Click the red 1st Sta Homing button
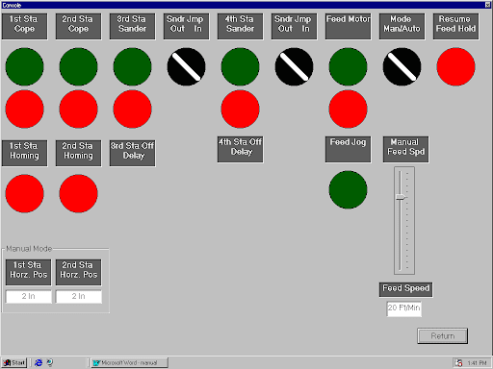493x369 pixels. [24, 193]
